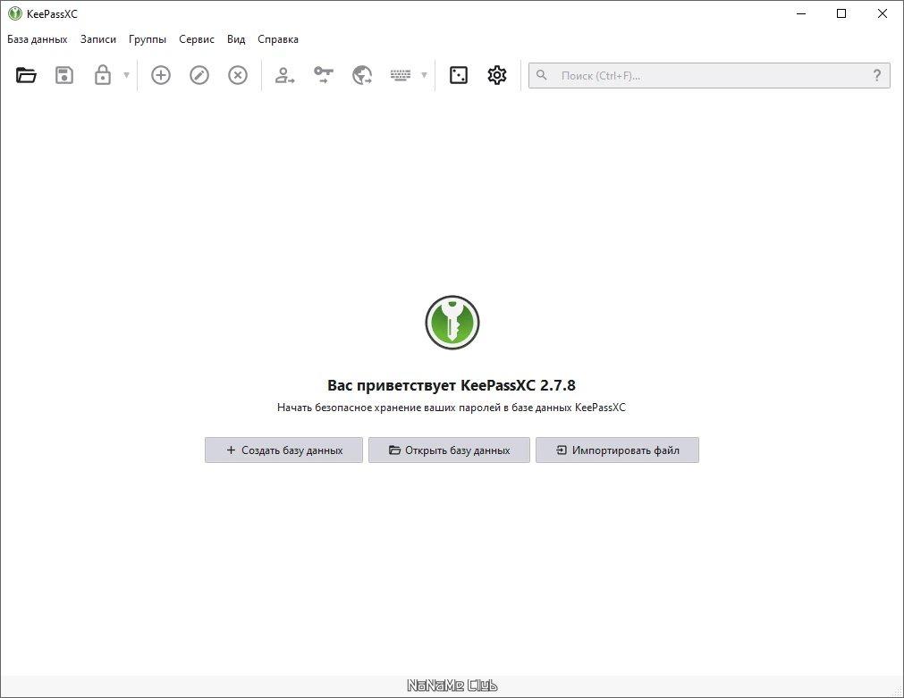Maximize the KeePassXC window
The width and height of the screenshot is (904, 698).
[841, 13]
